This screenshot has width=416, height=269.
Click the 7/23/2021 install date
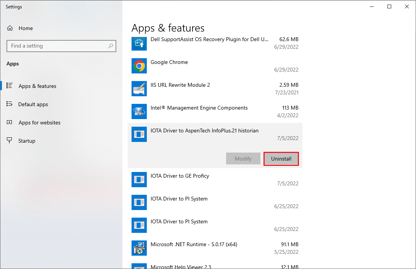(x=287, y=92)
